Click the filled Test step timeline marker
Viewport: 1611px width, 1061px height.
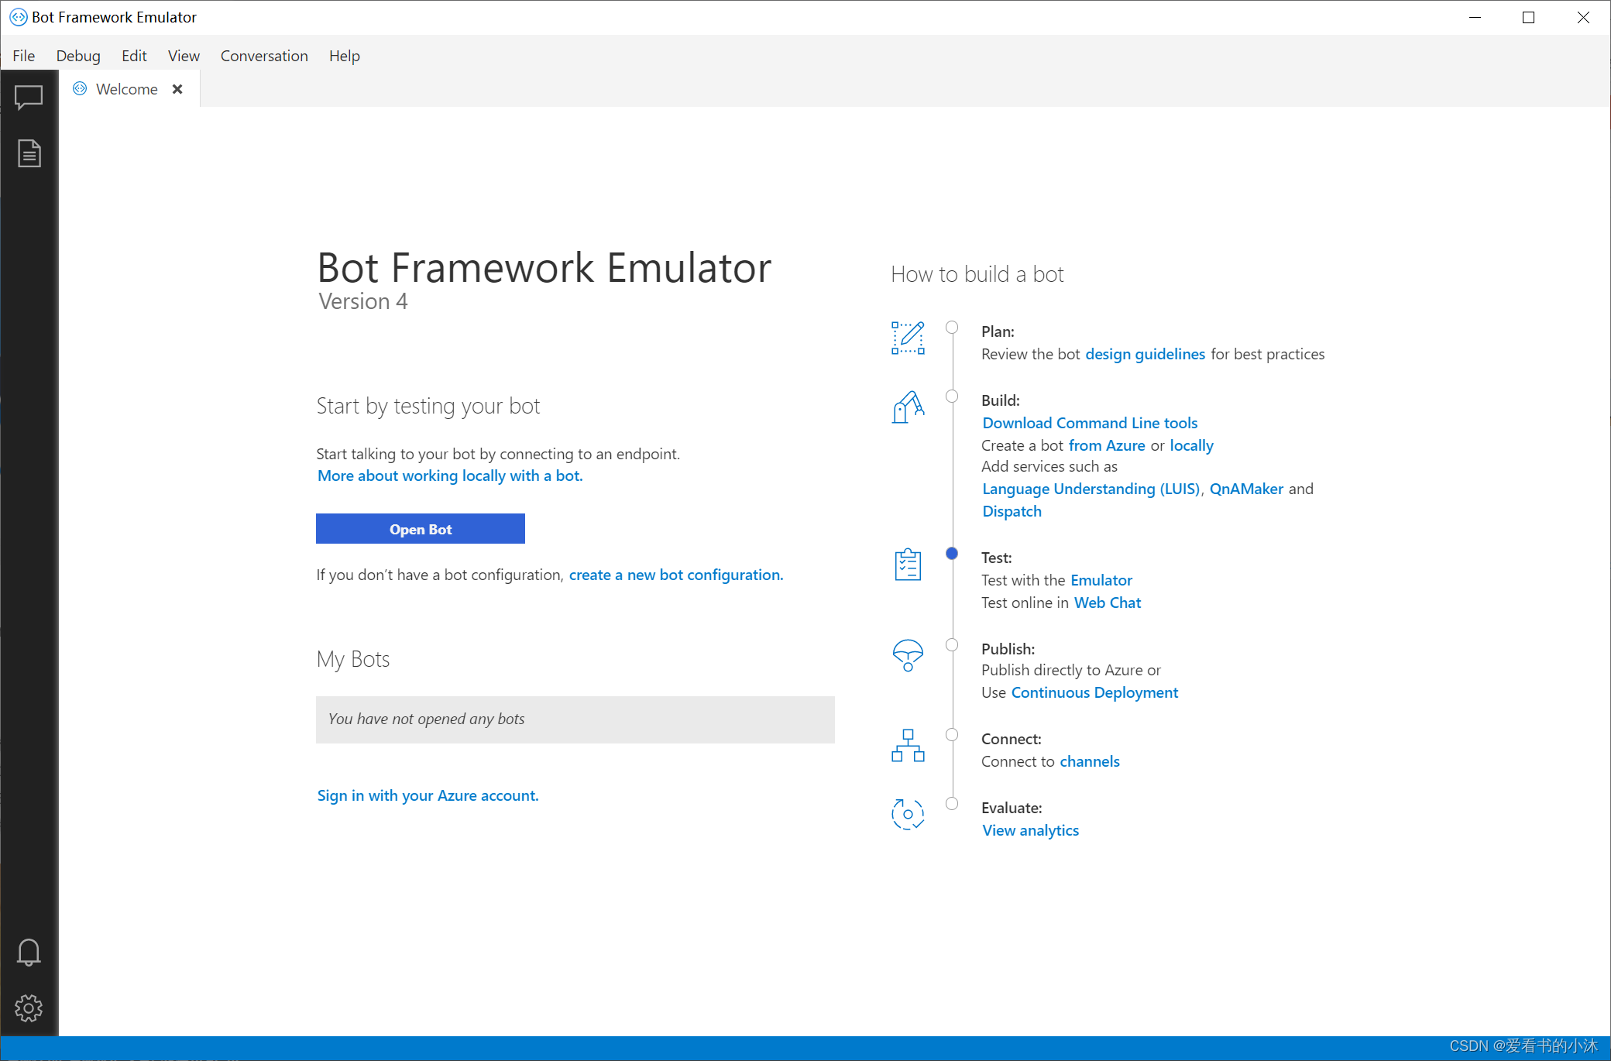(x=952, y=553)
